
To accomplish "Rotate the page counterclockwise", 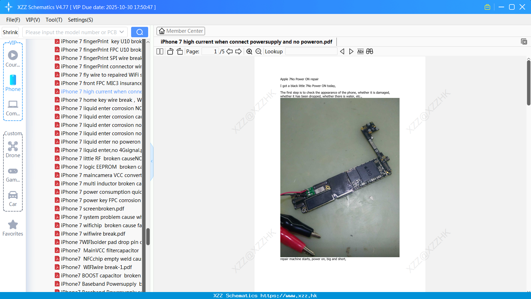I will coord(170,51).
